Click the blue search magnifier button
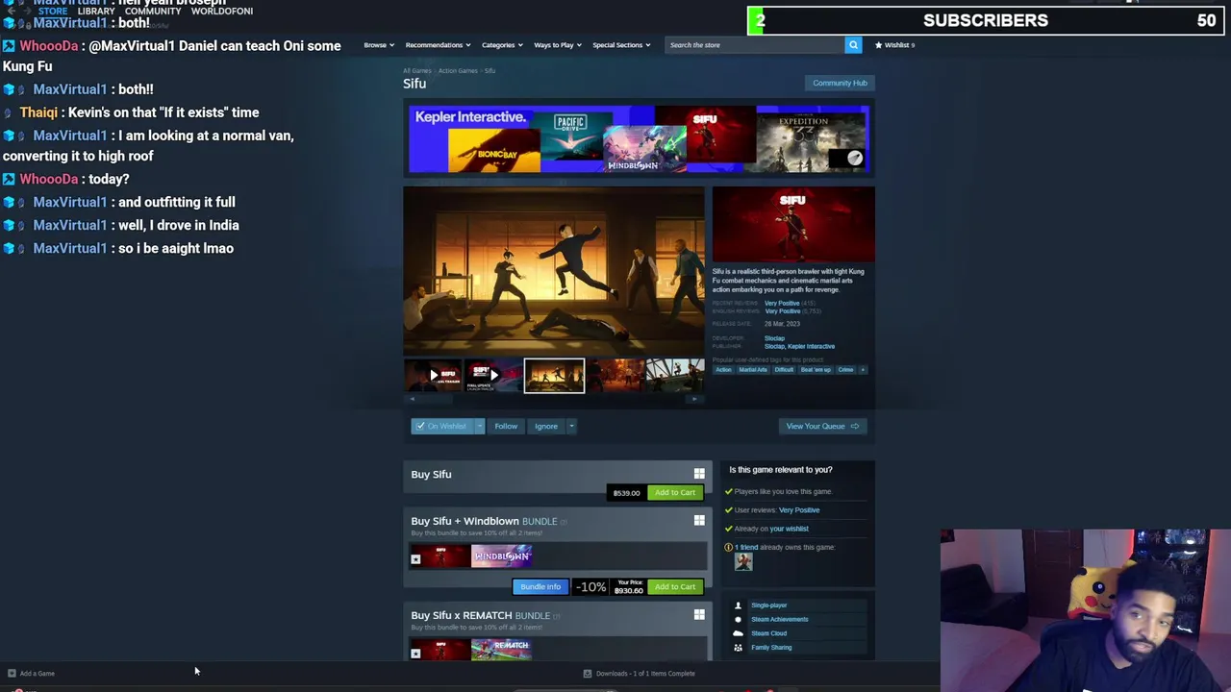1231x692 pixels. pyautogui.click(x=853, y=45)
